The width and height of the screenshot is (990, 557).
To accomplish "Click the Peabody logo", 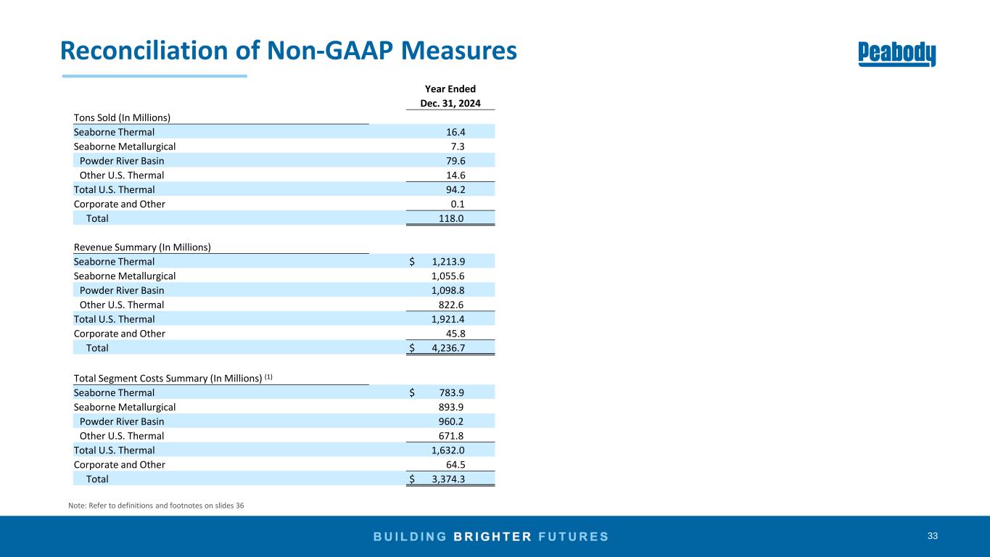I will [897, 54].
